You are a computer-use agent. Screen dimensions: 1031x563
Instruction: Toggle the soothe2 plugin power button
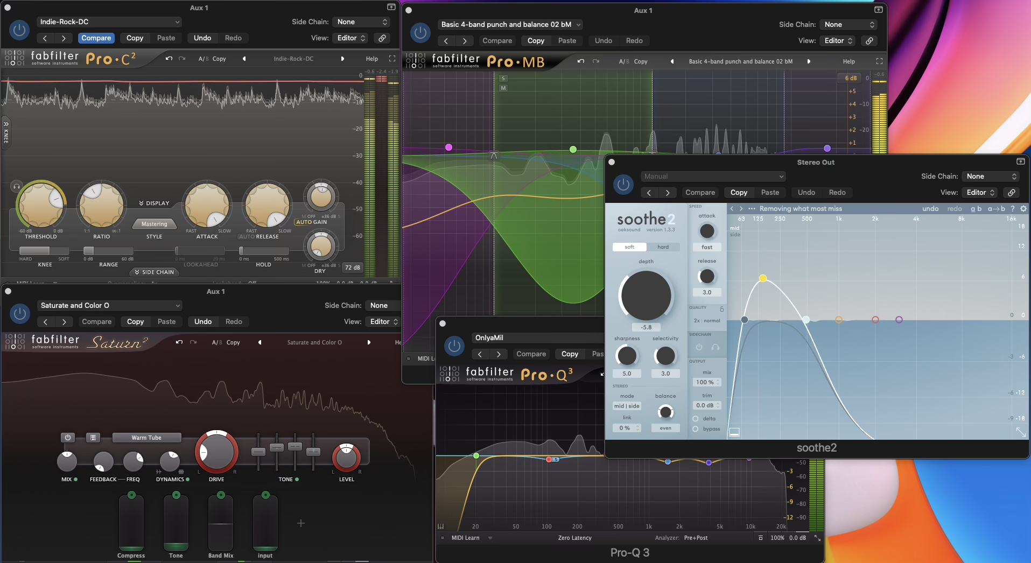[x=623, y=184]
